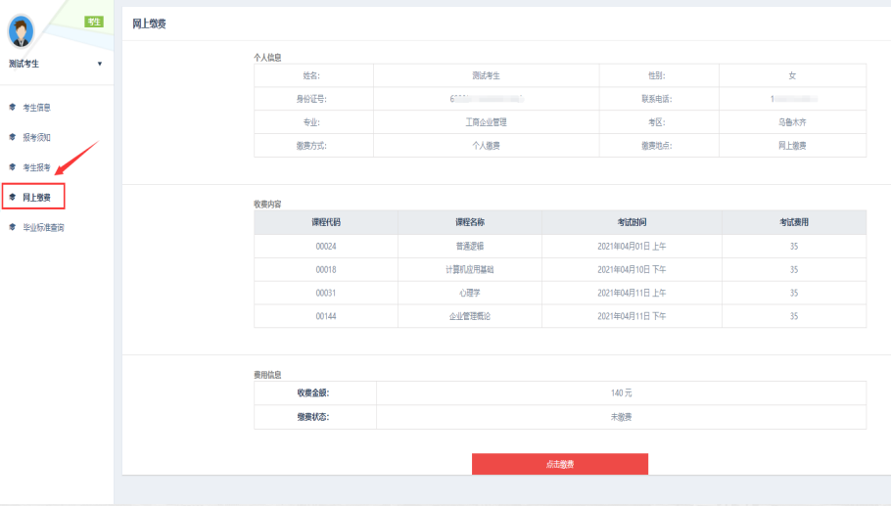Click course code 00024 in the table
The image size is (891, 506).
click(x=326, y=246)
